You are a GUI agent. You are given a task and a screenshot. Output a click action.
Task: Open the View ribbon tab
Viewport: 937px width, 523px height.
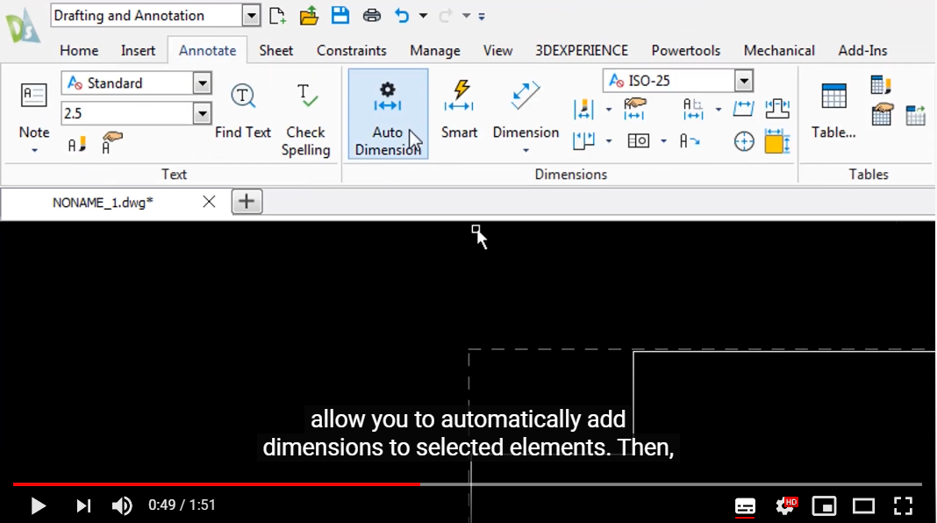497,51
